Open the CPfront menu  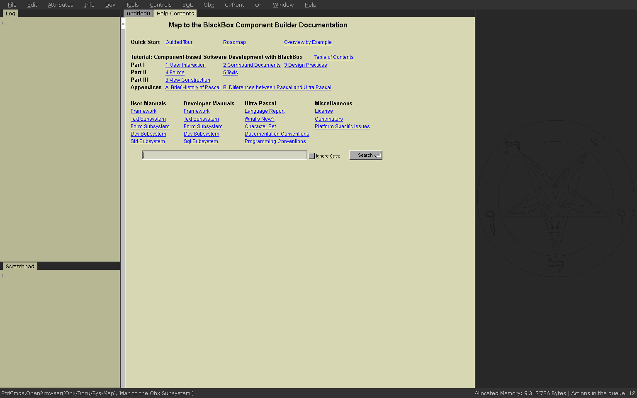pos(234,5)
